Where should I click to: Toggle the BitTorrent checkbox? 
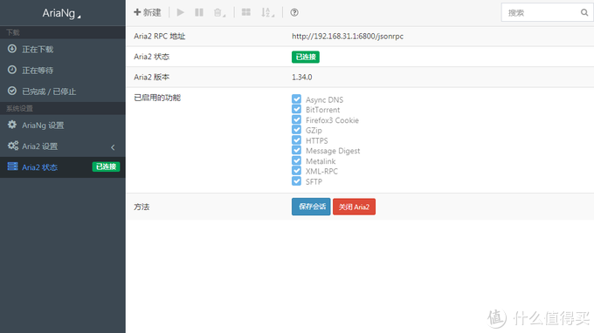(297, 109)
